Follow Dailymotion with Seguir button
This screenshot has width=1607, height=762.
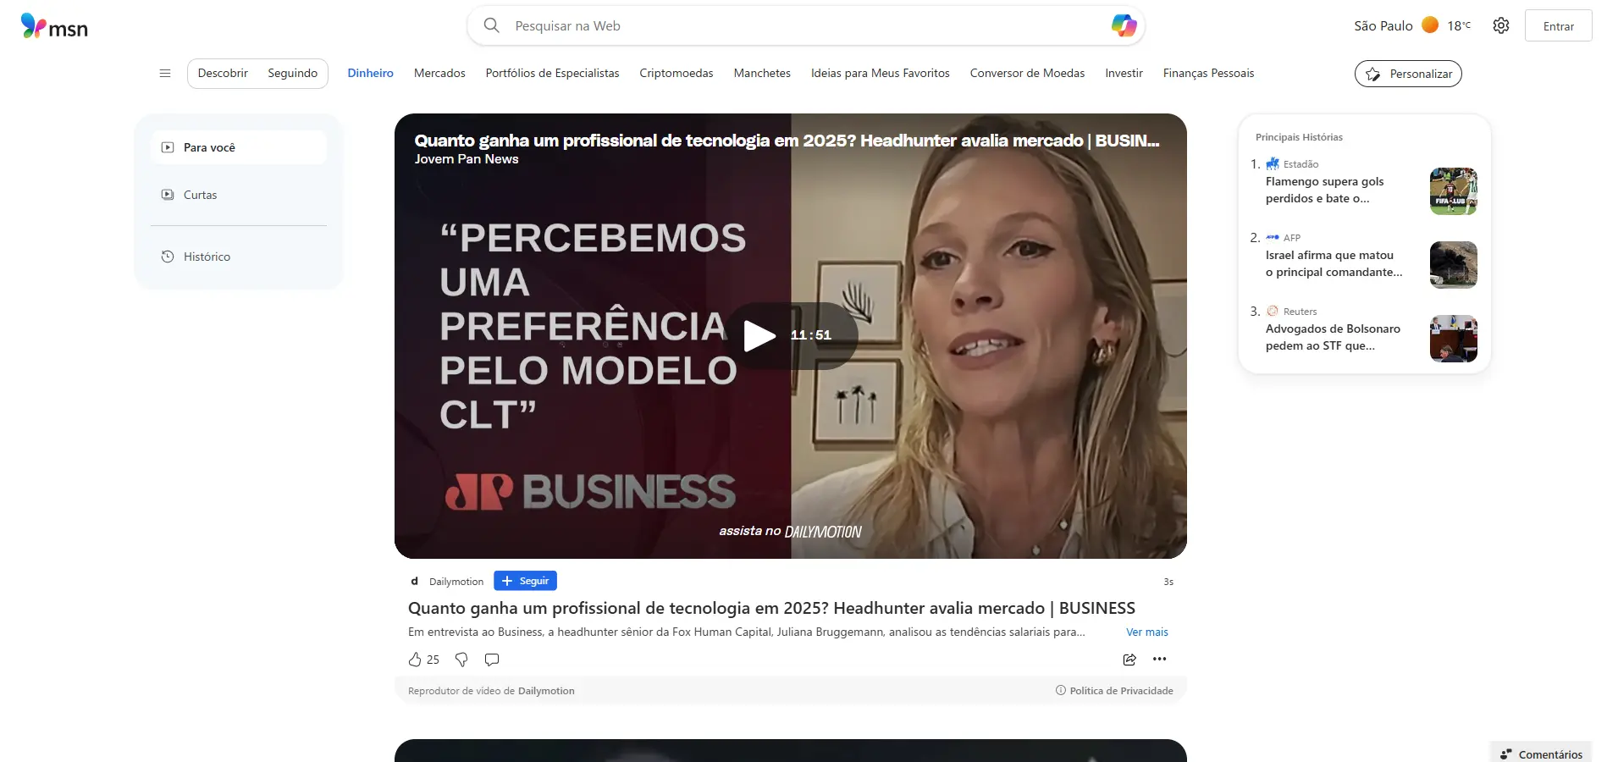point(525,581)
